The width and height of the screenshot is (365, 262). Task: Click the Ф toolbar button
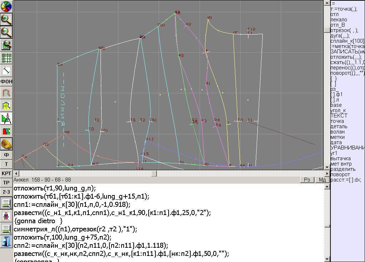pos(6,155)
